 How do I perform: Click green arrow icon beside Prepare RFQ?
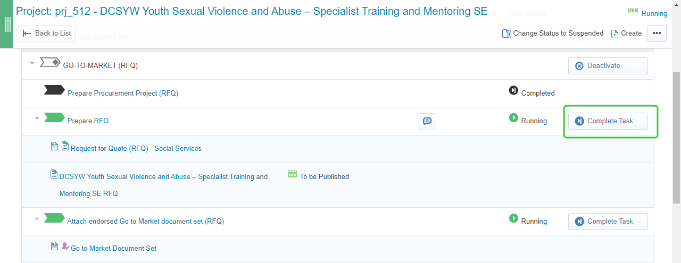pyautogui.click(x=54, y=118)
